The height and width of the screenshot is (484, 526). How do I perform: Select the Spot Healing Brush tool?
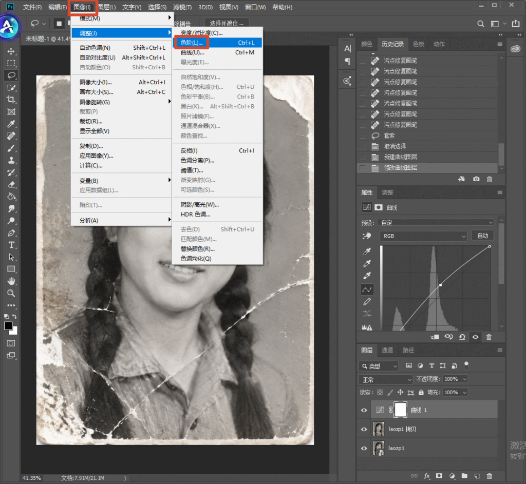[x=11, y=136]
